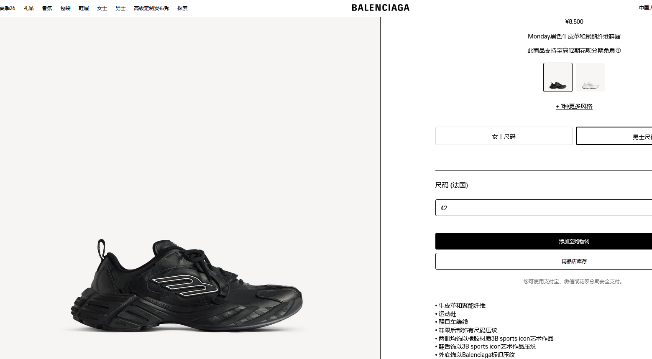The width and height of the screenshot is (652, 359).
Task: Open the 礼品 menu item
Action: click(x=28, y=8)
